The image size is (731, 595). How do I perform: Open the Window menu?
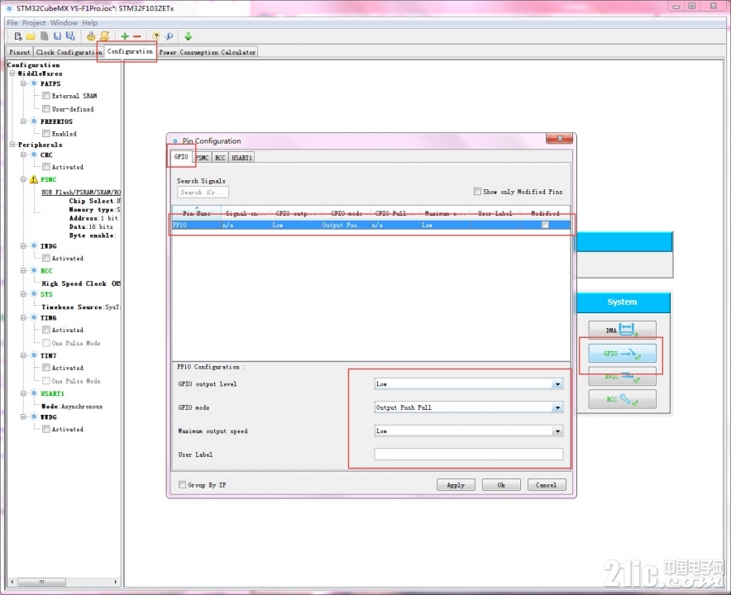tap(64, 23)
